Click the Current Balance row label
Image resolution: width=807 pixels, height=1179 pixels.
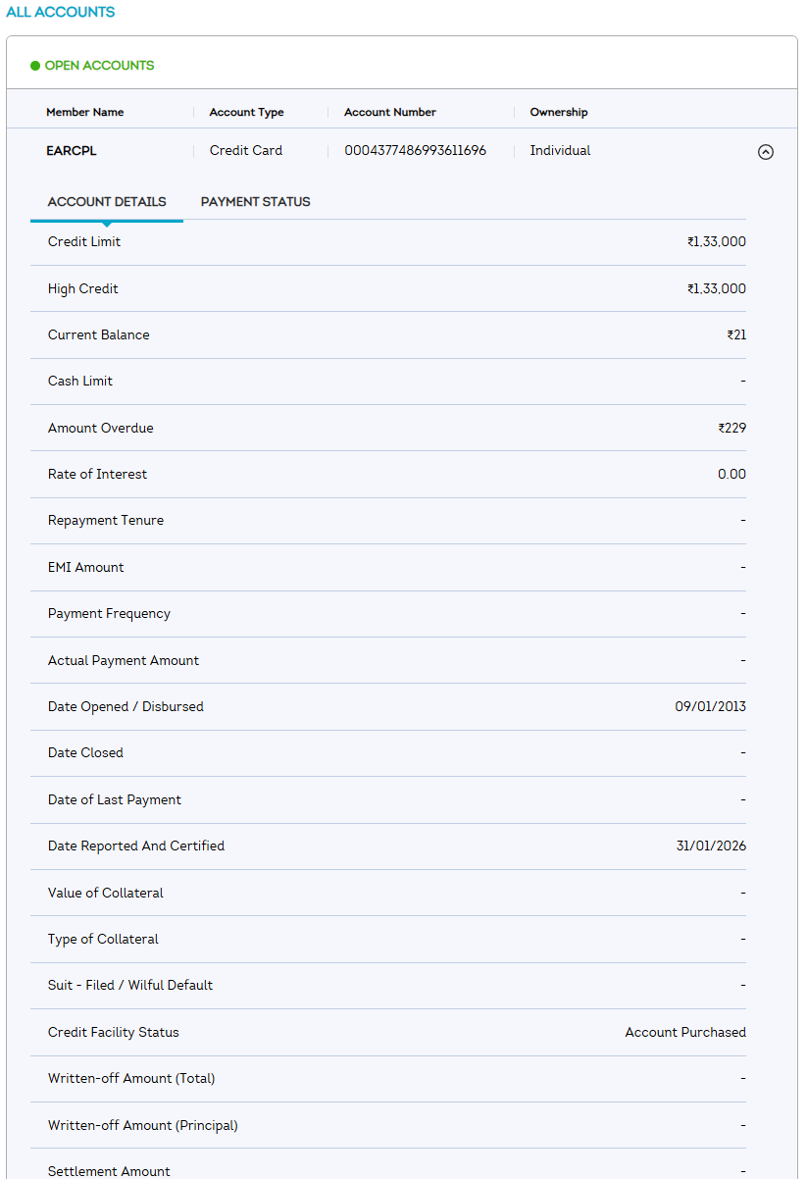click(x=99, y=335)
